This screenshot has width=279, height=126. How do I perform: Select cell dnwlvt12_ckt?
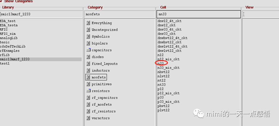pyautogui.click(x=170, y=51)
